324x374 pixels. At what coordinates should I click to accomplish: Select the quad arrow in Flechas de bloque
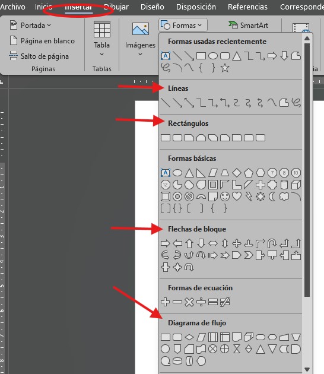pos(237,243)
